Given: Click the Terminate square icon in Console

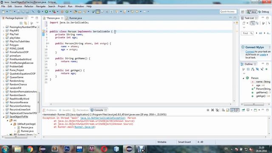Looking at the screenshot, I should click(208, 110).
